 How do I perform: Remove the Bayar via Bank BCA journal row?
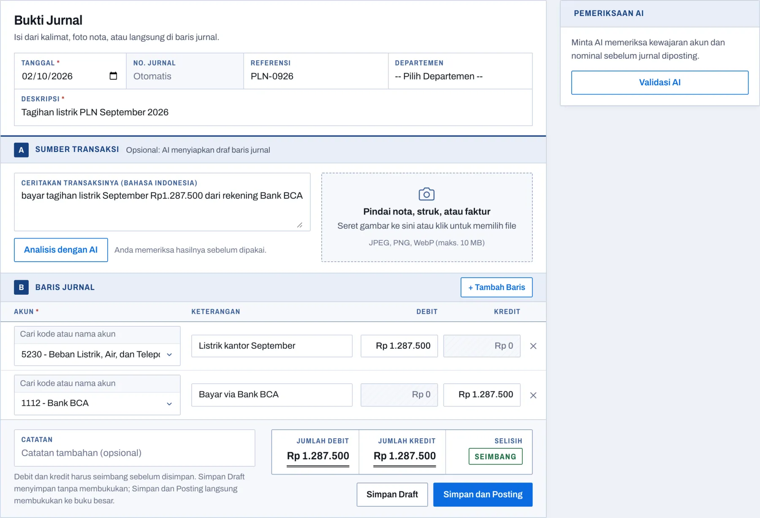coord(533,396)
